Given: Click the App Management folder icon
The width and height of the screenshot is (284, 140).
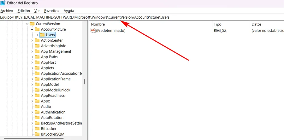Looking at the screenshot, I should [x=37, y=51].
